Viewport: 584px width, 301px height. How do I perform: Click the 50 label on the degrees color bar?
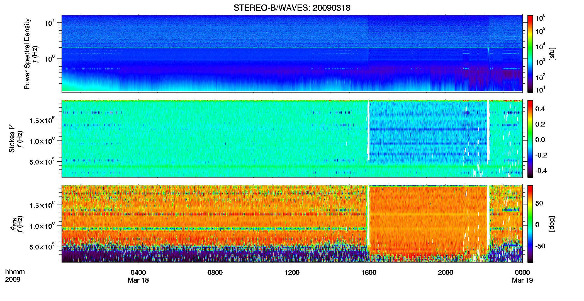[539, 203]
